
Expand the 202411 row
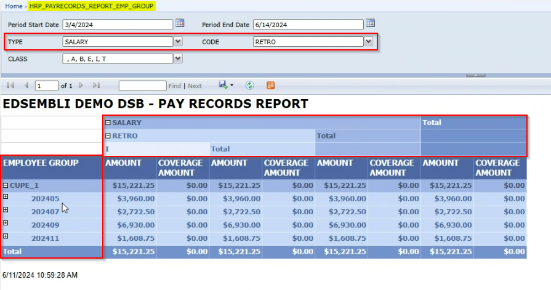click(6, 236)
